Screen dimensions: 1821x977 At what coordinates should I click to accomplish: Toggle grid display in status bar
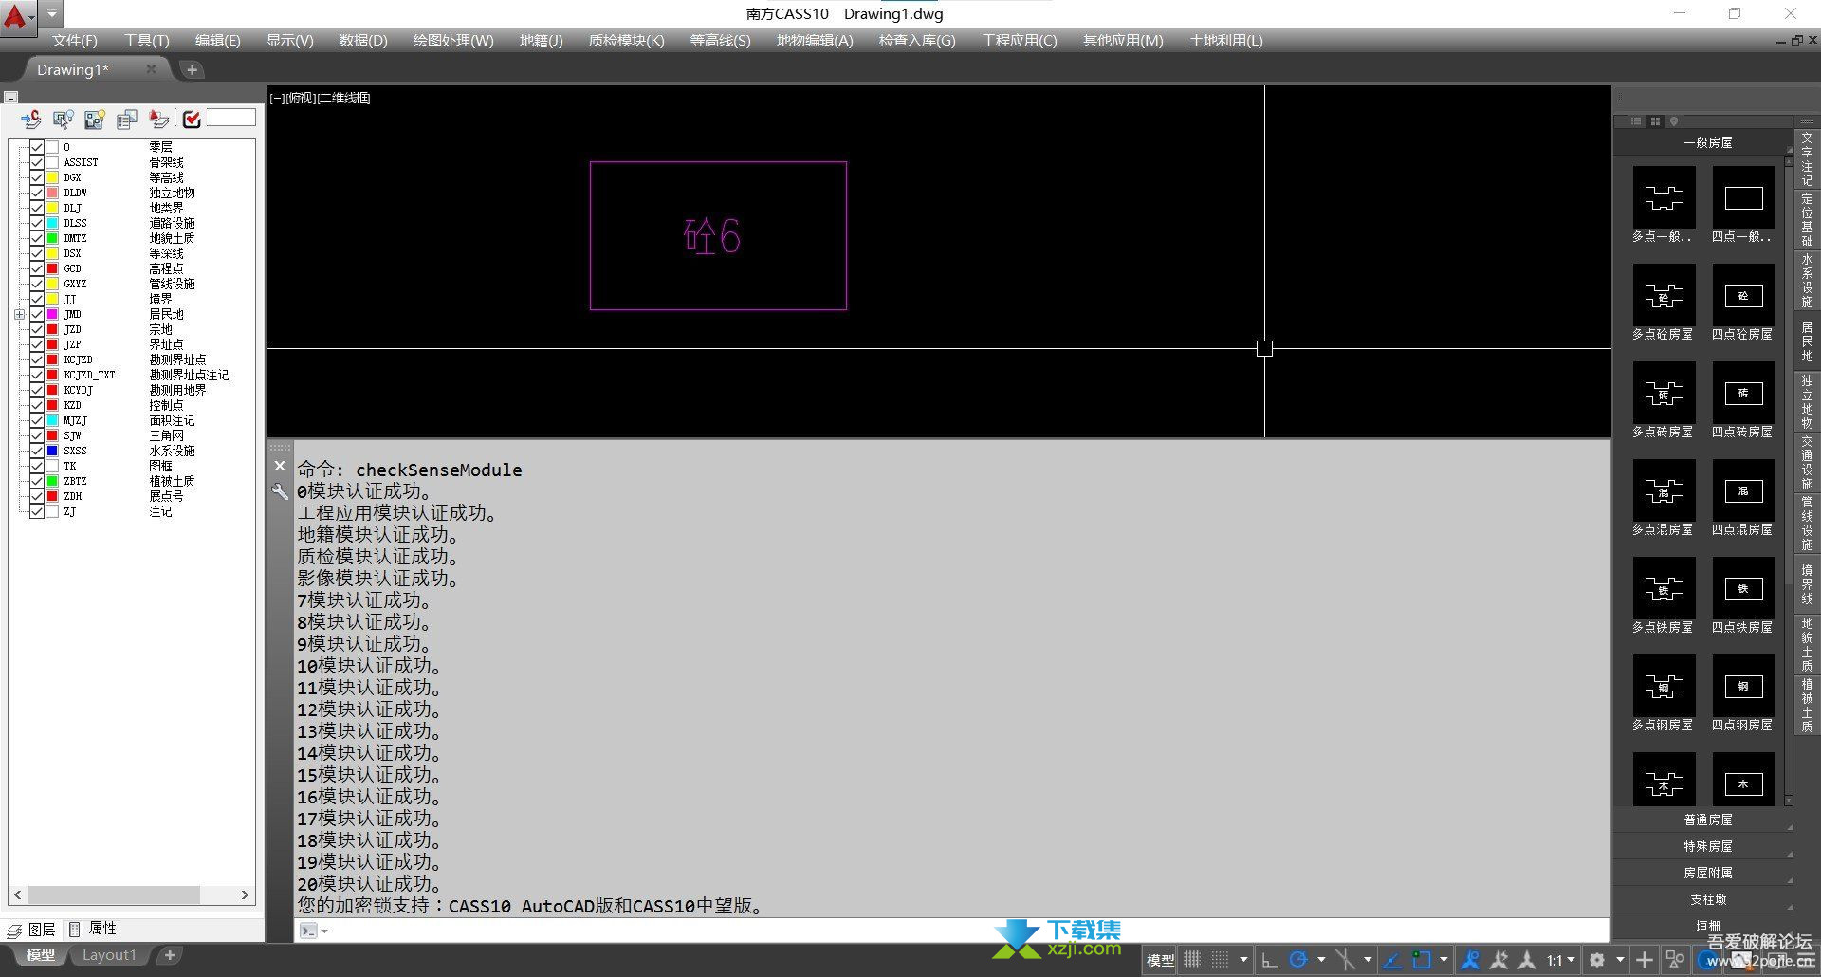tap(1192, 960)
